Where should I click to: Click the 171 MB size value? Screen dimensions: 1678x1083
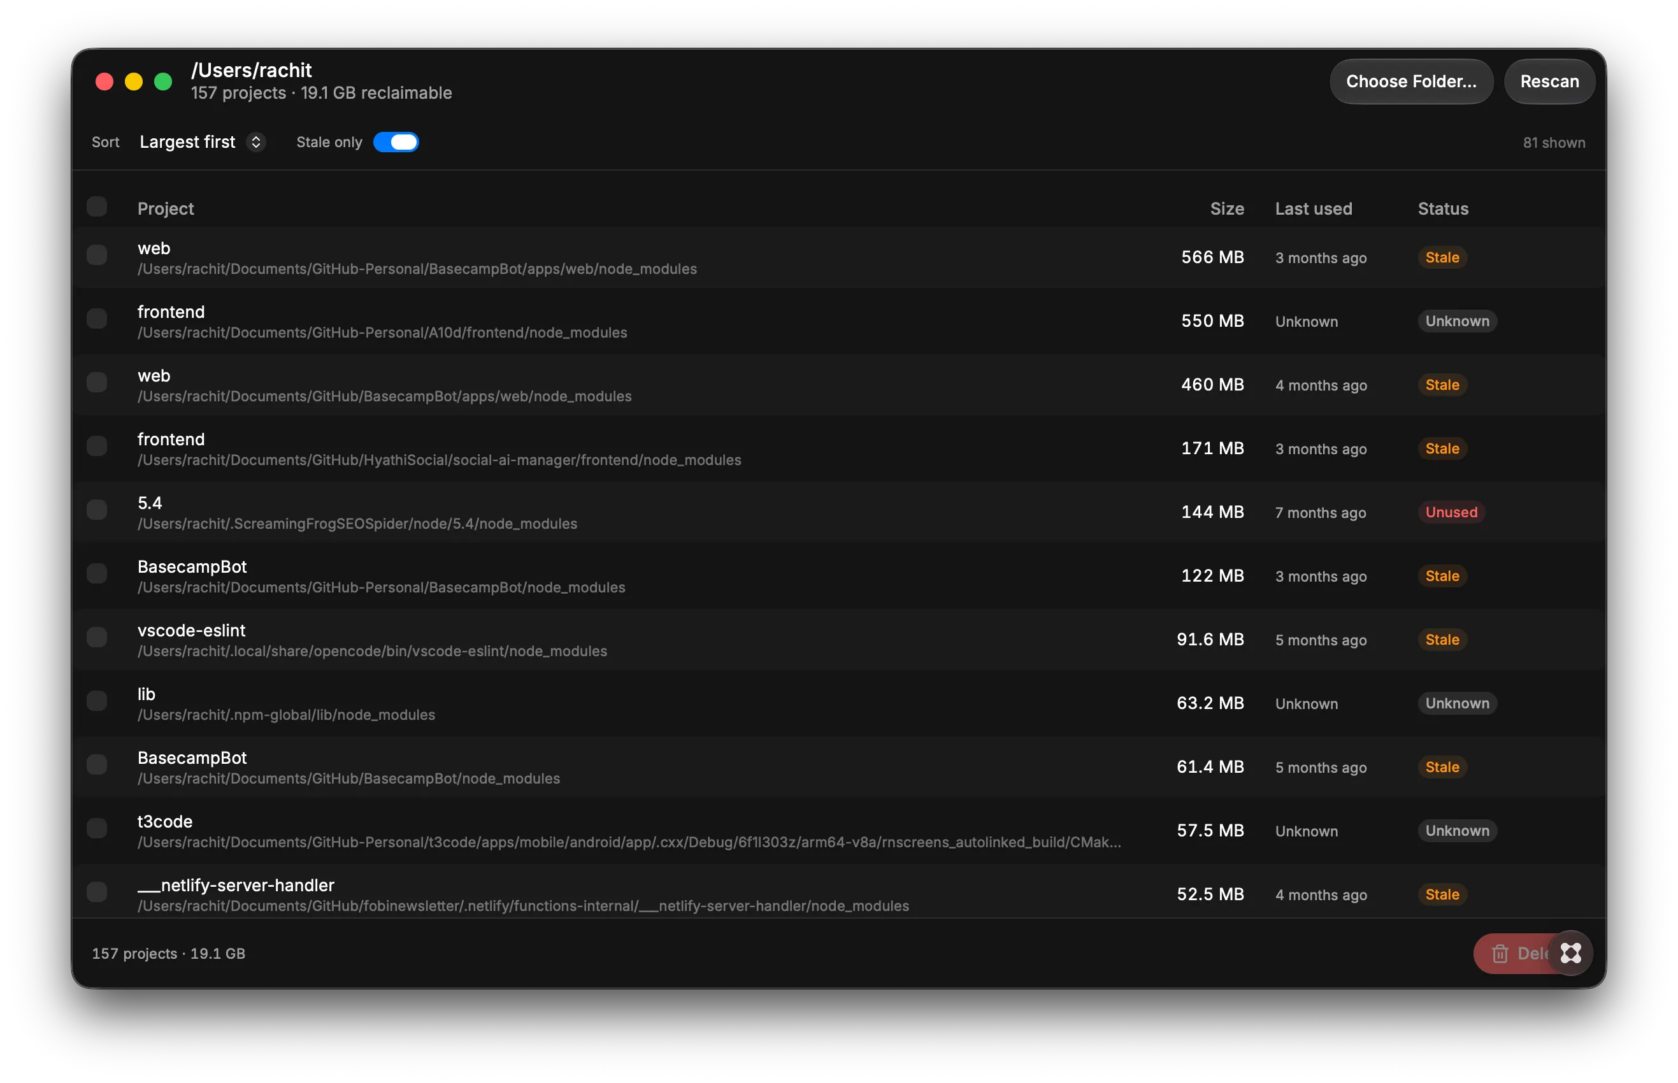tap(1212, 448)
